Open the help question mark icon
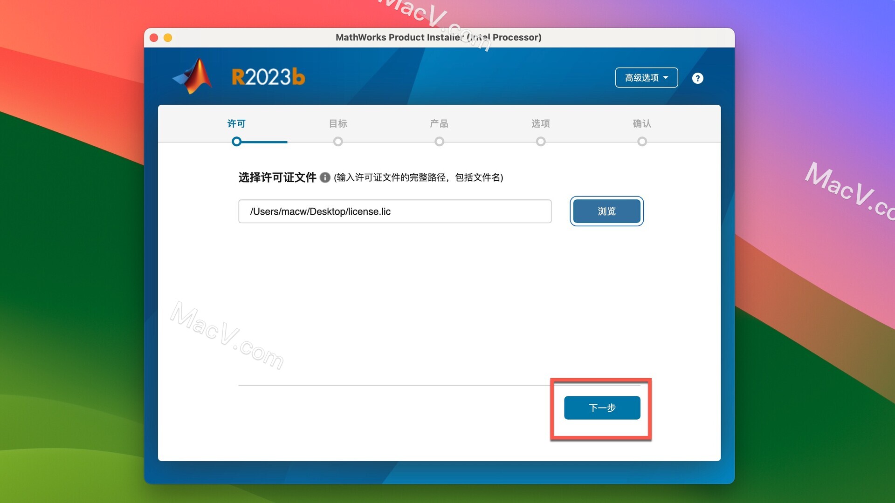 697,78
